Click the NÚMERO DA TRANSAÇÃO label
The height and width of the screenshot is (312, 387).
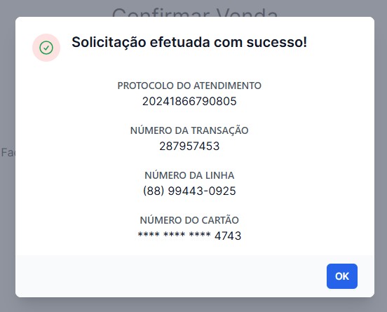pyautogui.click(x=189, y=130)
